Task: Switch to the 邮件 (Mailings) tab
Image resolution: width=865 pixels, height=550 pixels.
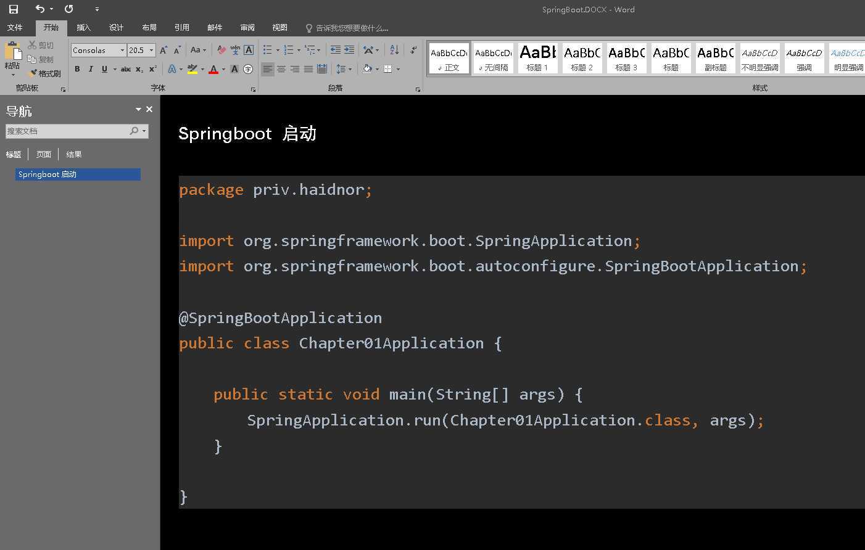Action: click(x=215, y=28)
